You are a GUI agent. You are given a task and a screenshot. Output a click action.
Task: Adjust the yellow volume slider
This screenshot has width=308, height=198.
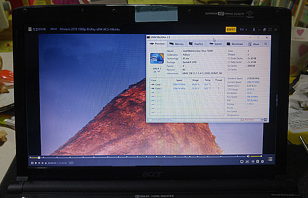pos(256,156)
